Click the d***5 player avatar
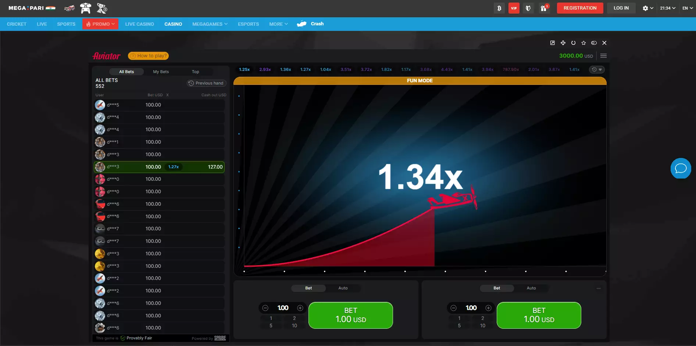 100,105
